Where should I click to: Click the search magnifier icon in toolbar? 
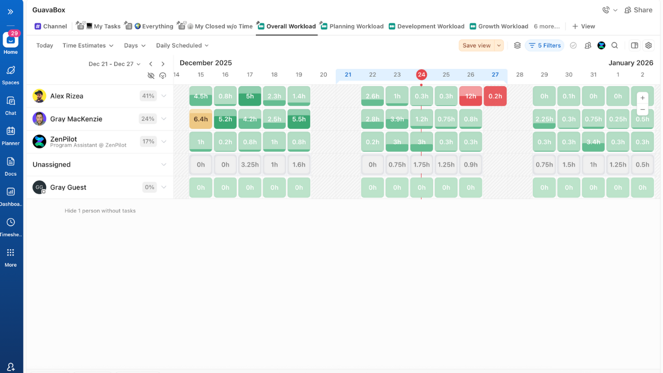pos(615,46)
